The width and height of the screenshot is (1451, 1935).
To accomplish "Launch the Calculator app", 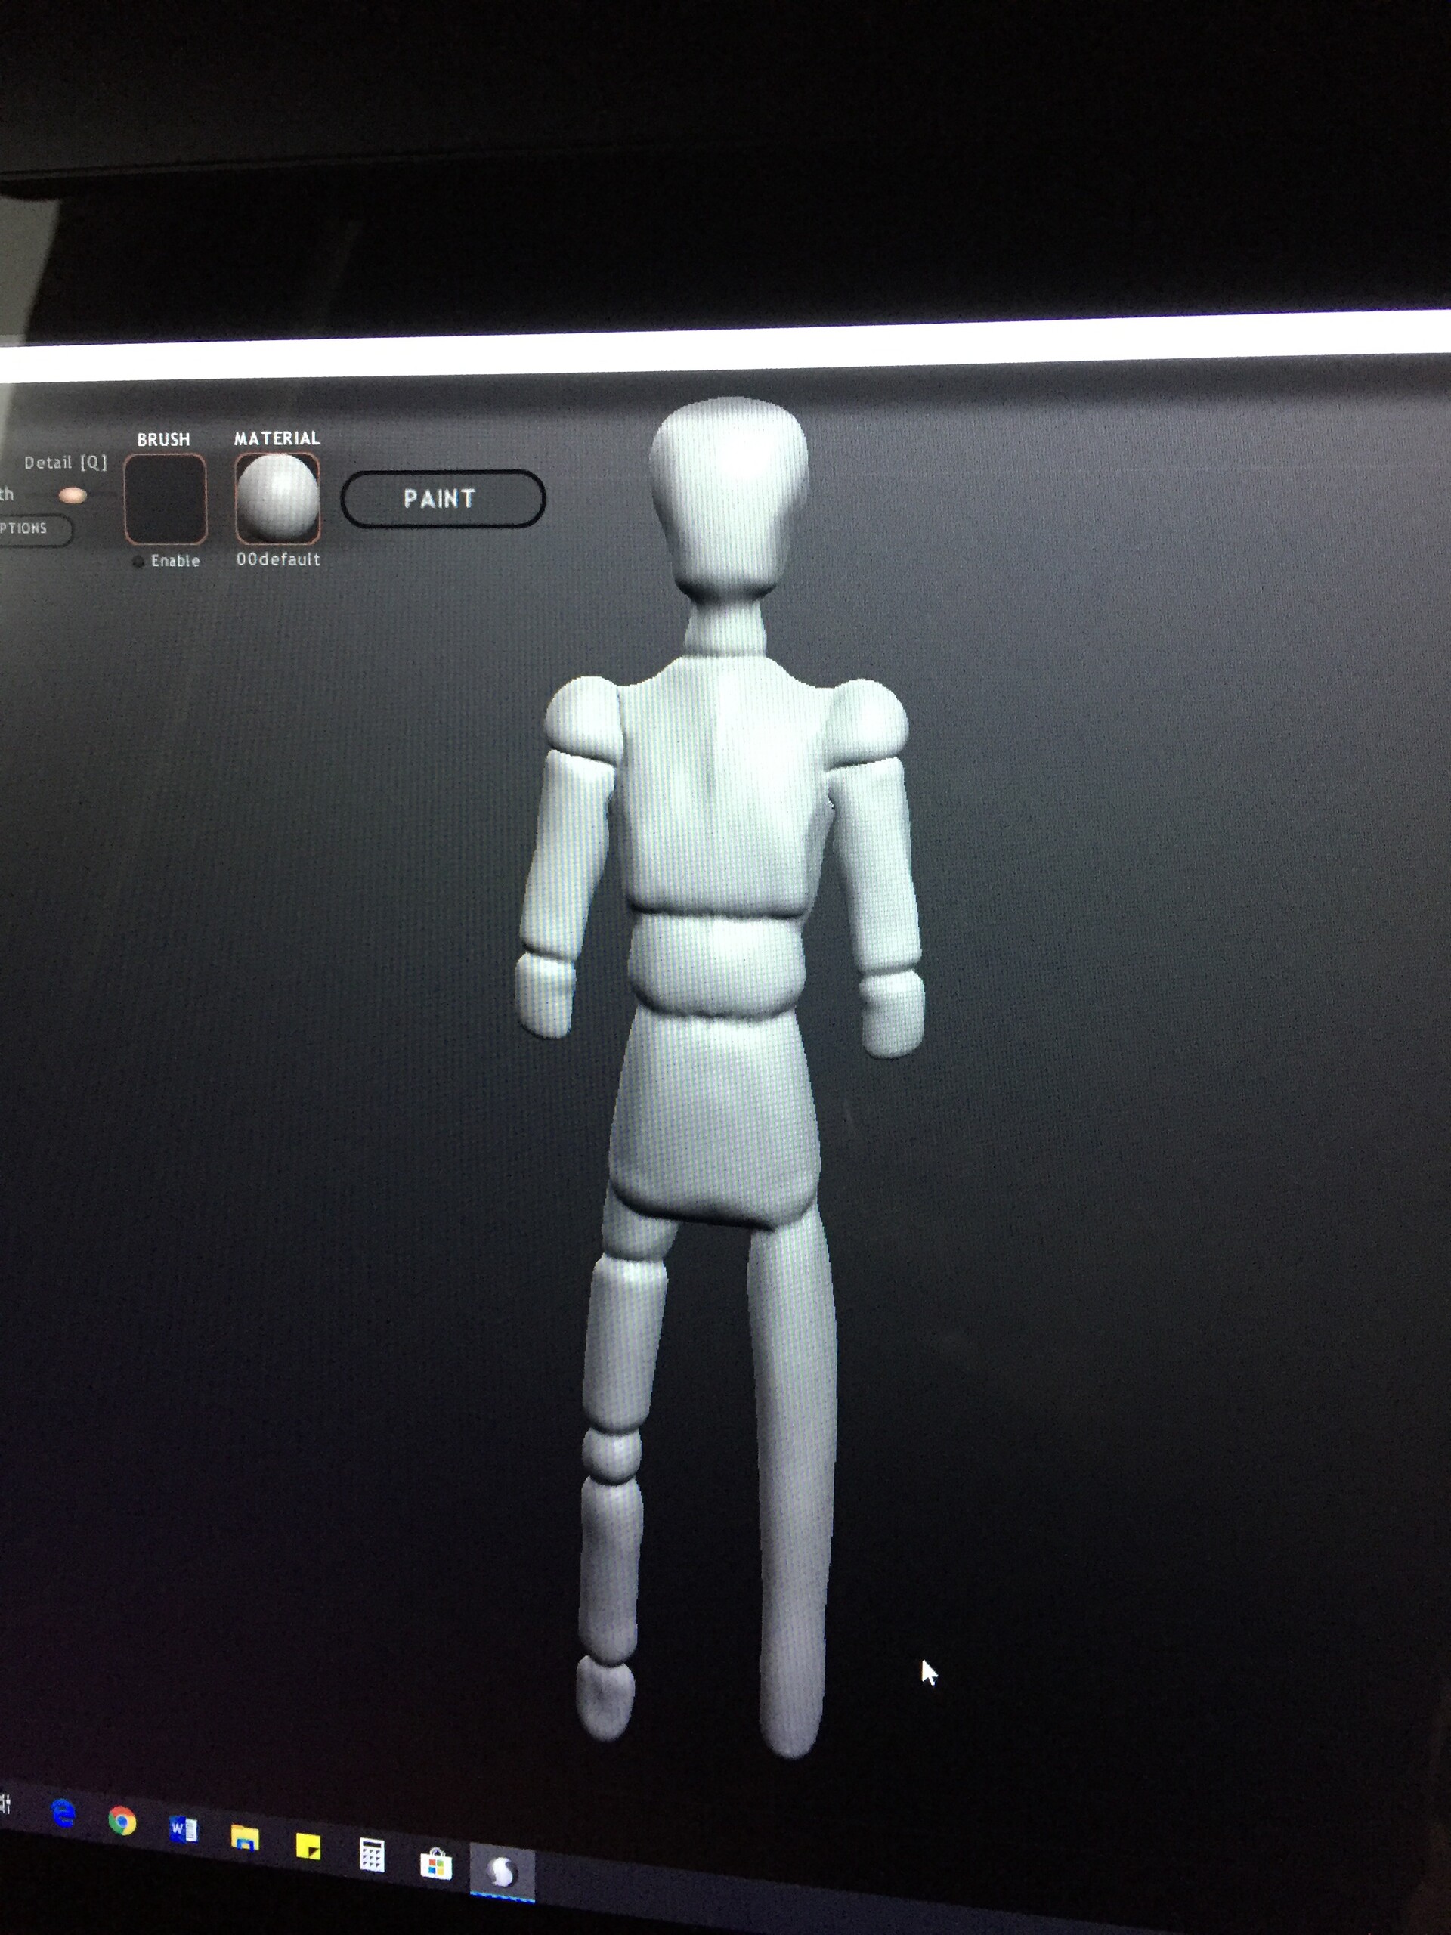I will (373, 1855).
